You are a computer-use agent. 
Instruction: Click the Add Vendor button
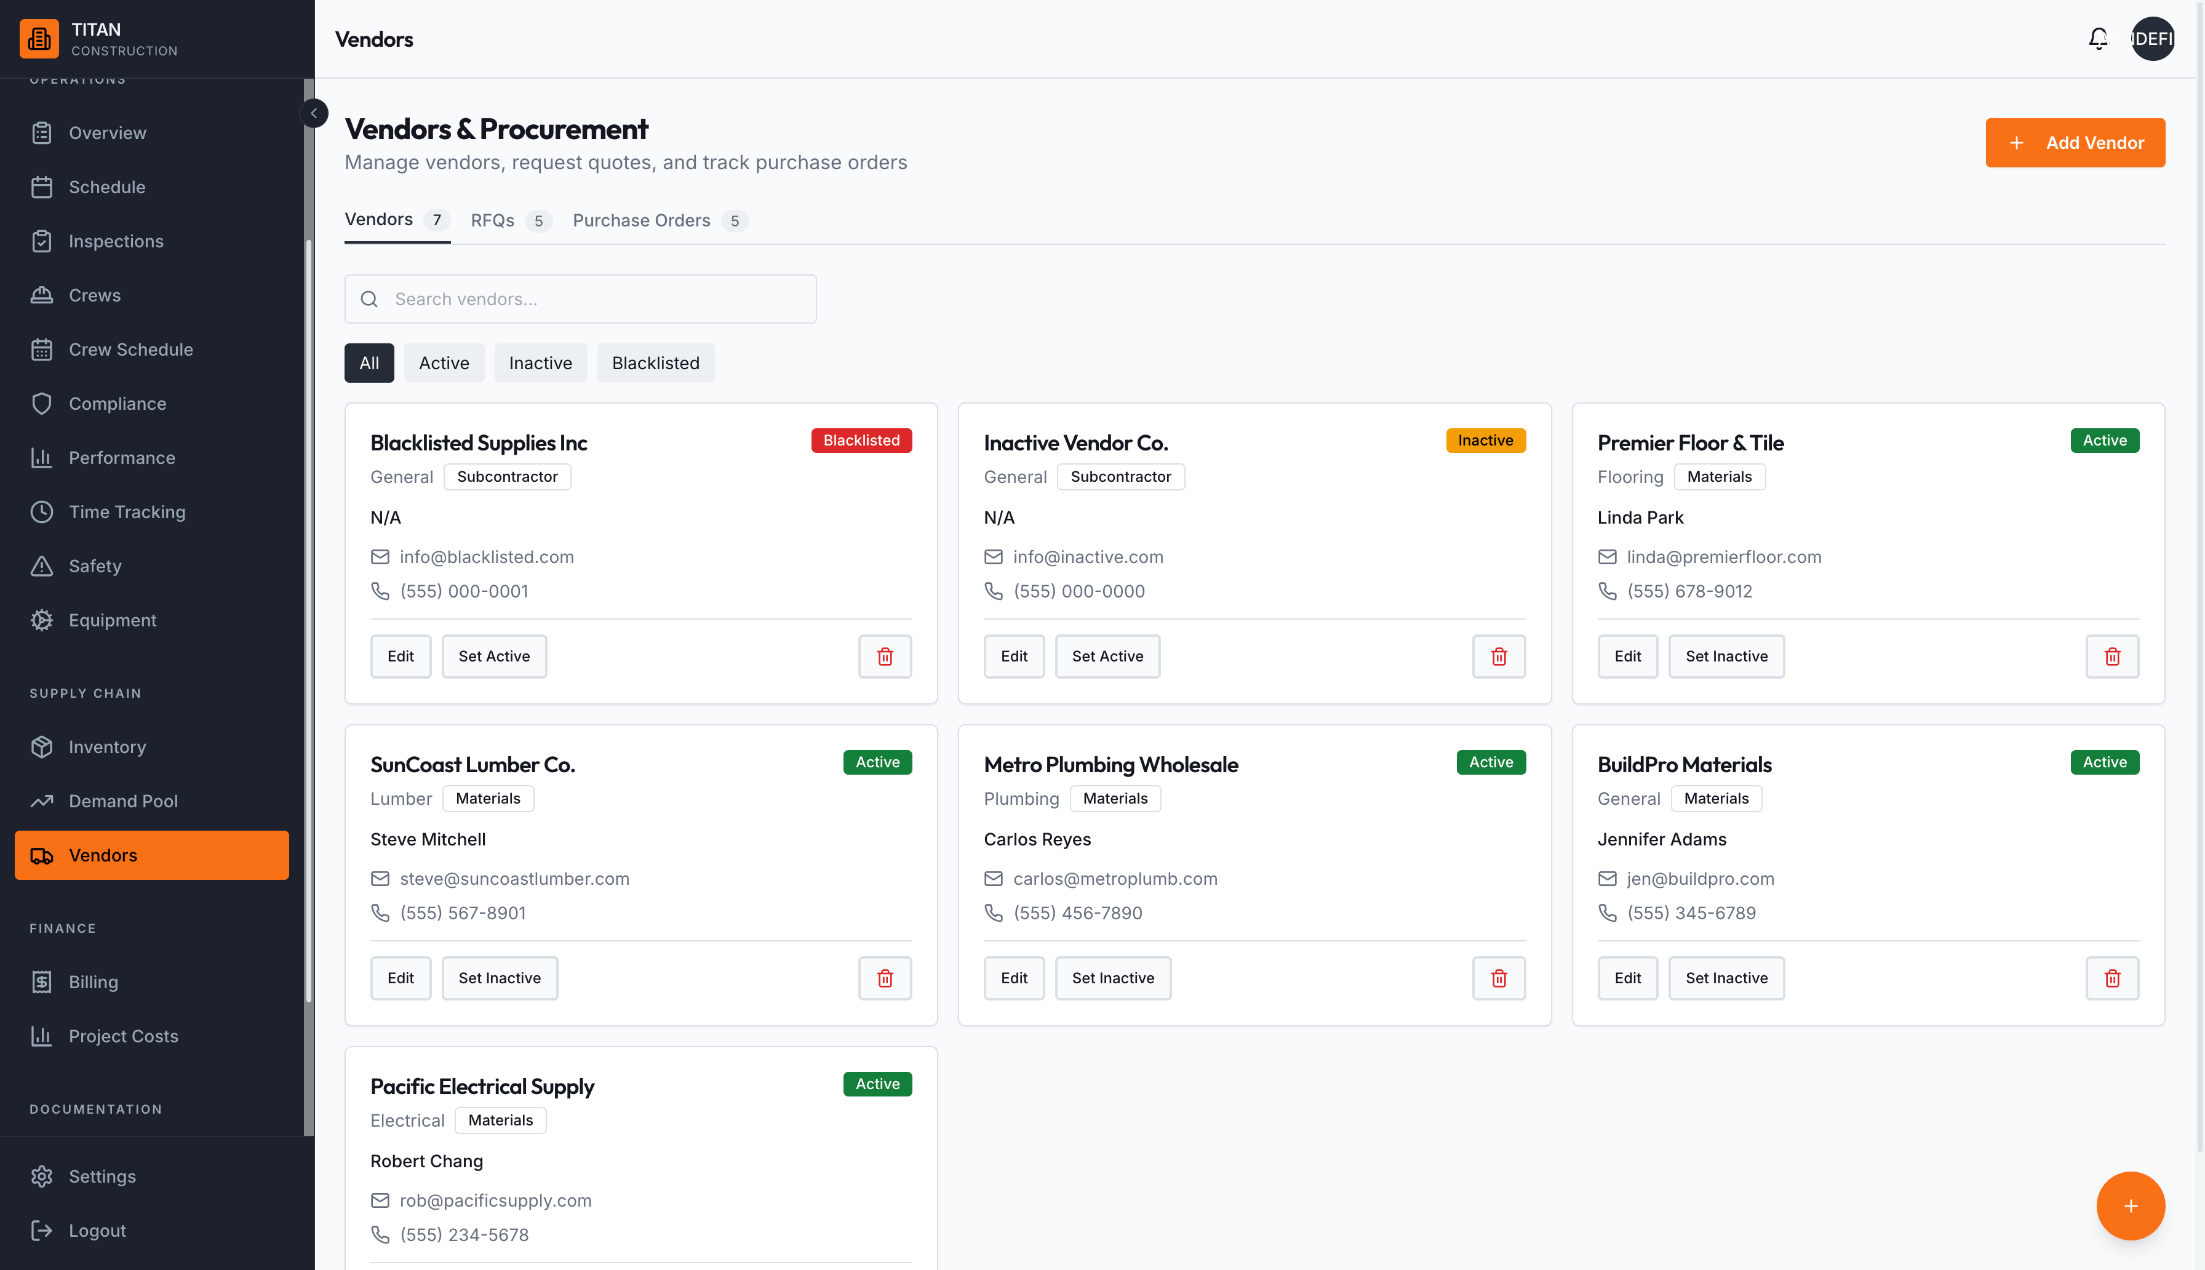coord(2075,143)
